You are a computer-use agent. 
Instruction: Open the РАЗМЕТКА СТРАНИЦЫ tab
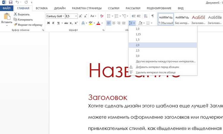pyautogui.click(x=87, y=8)
